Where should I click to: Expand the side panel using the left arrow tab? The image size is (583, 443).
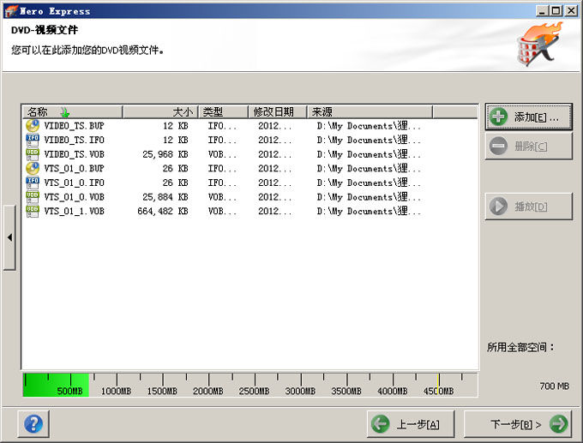[x=9, y=237]
